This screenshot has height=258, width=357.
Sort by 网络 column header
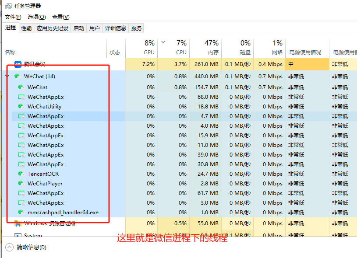click(269, 48)
